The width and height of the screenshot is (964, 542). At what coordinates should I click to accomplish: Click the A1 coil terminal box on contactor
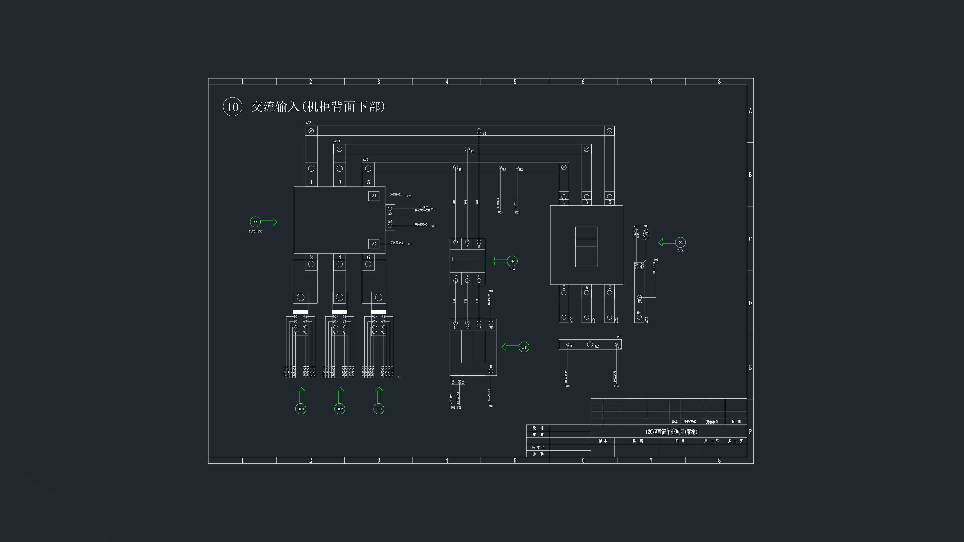[x=374, y=196]
